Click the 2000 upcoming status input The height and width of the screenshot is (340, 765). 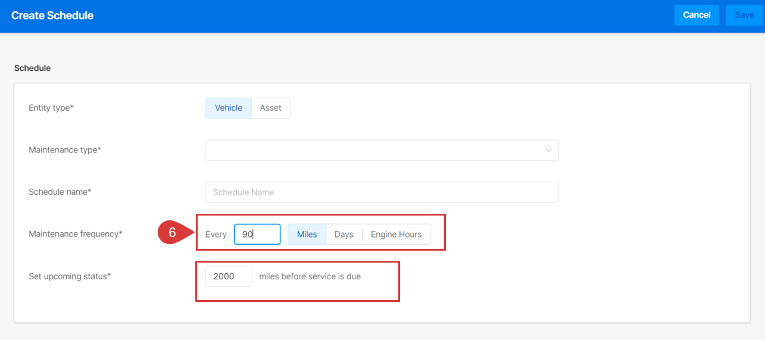click(x=229, y=276)
